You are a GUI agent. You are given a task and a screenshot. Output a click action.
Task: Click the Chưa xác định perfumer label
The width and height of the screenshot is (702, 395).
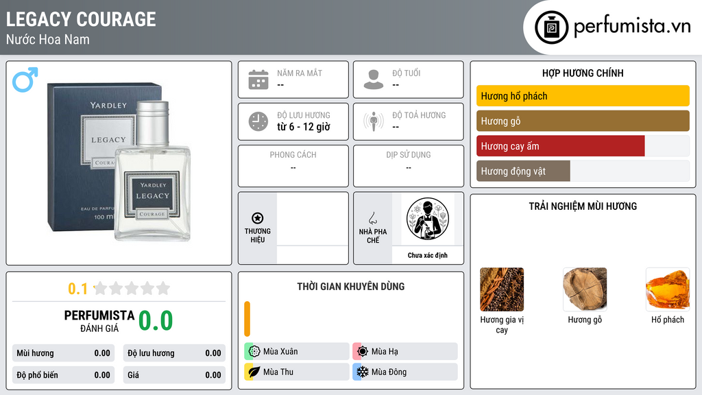pyautogui.click(x=428, y=255)
